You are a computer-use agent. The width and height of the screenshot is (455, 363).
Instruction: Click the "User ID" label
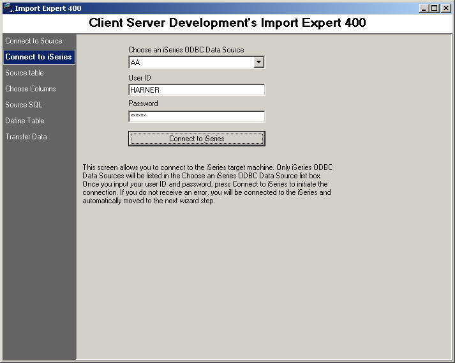tap(140, 78)
